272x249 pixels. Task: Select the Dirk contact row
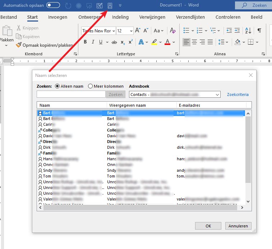pos(141,147)
